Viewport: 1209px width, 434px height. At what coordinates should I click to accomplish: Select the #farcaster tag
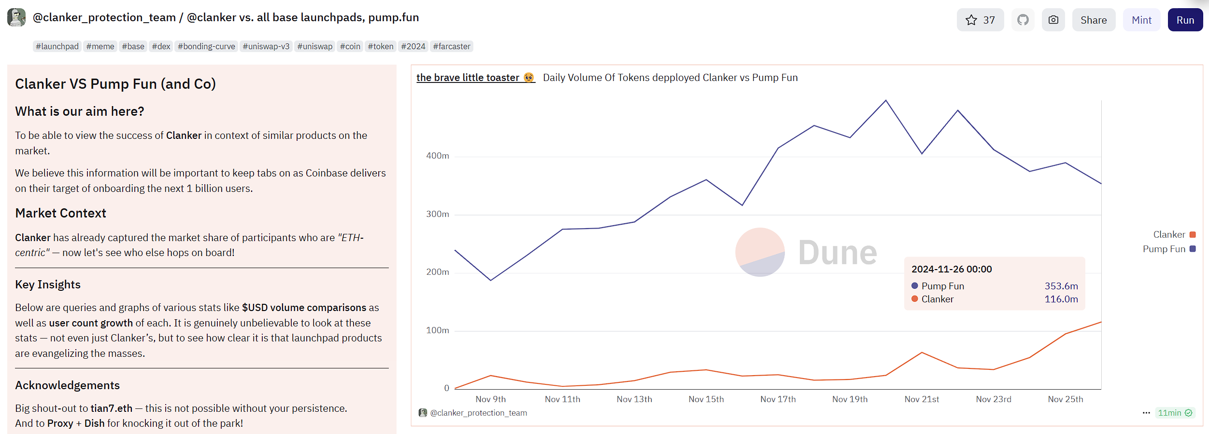(452, 46)
